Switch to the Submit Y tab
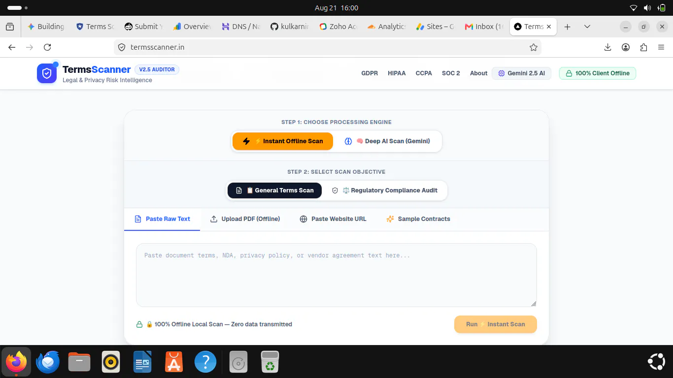The width and height of the screenshot is (673, 378). pyautogui.click(x=143, y=27)
